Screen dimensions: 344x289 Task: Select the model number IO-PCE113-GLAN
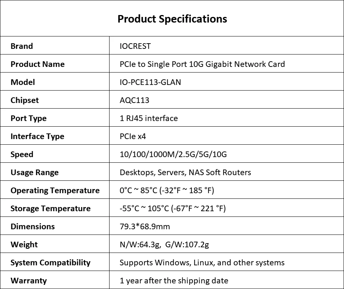[150, 82]
